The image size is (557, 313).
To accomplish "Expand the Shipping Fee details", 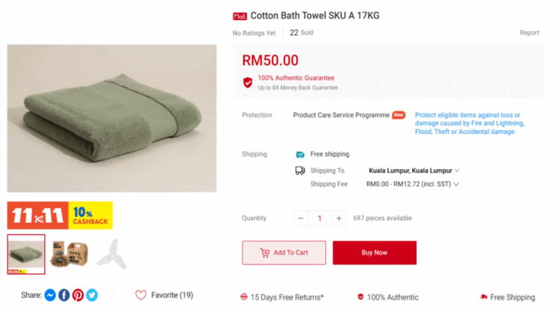I will (x=456, y=184).
